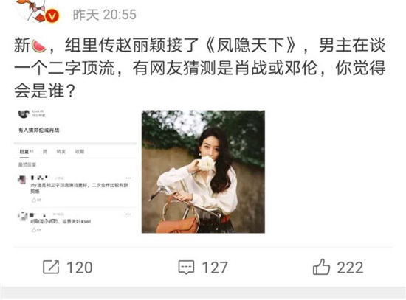Tap the like icon under first reply

tap(34, 200)
